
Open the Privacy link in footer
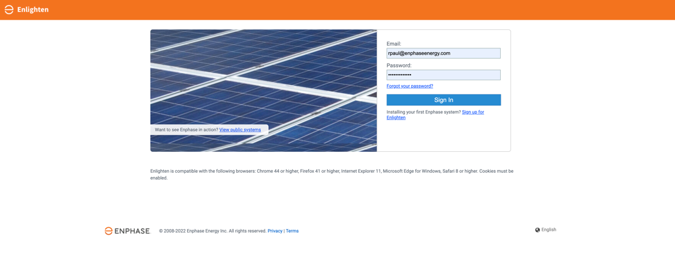275,231
